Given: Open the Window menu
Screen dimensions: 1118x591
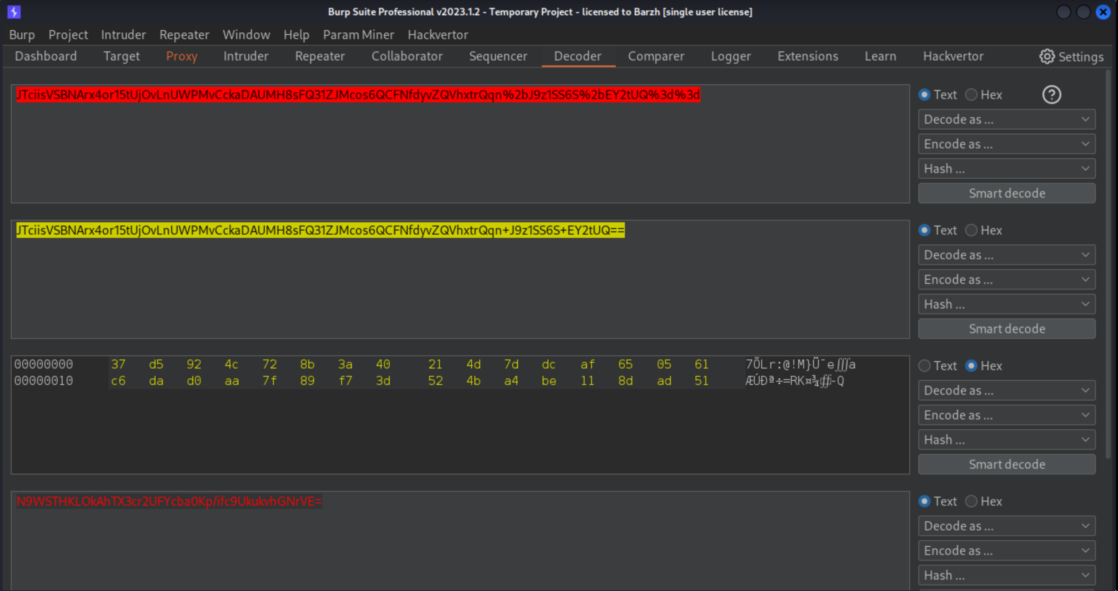Looking at the screenshot, I should (x=246, y=35).
